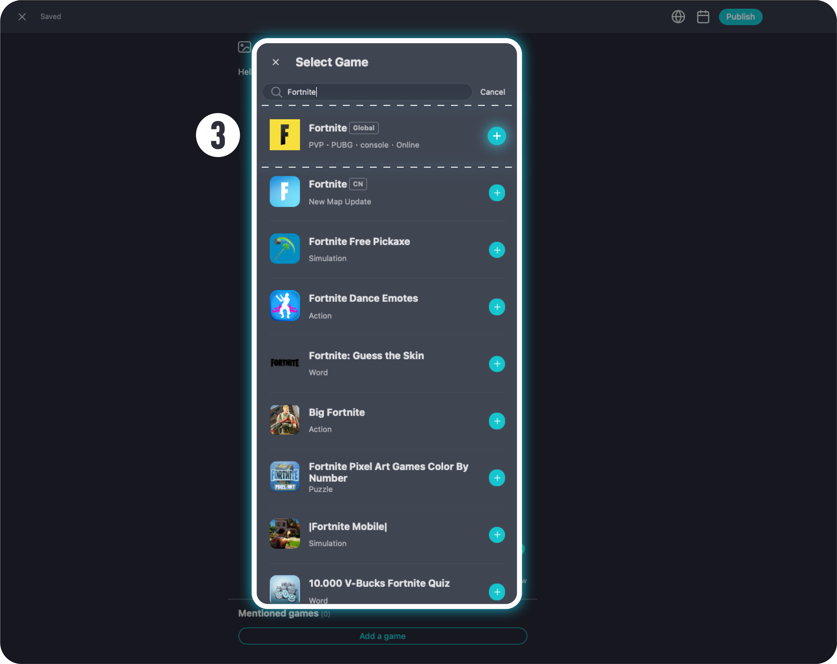Image resolution: width=837 pixels, height=664 pixels.
Task: Click the search magnifier icon
Action: coord(276,92)
